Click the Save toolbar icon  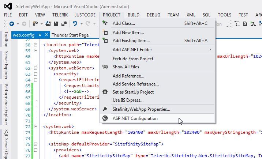56,24
